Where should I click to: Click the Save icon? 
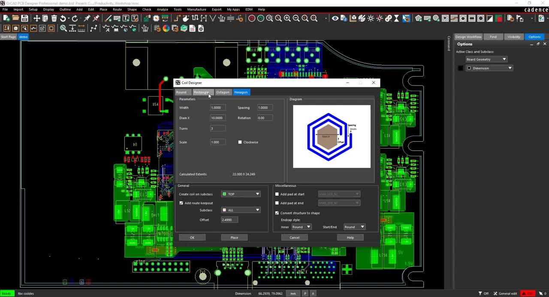tap(25, 18)
